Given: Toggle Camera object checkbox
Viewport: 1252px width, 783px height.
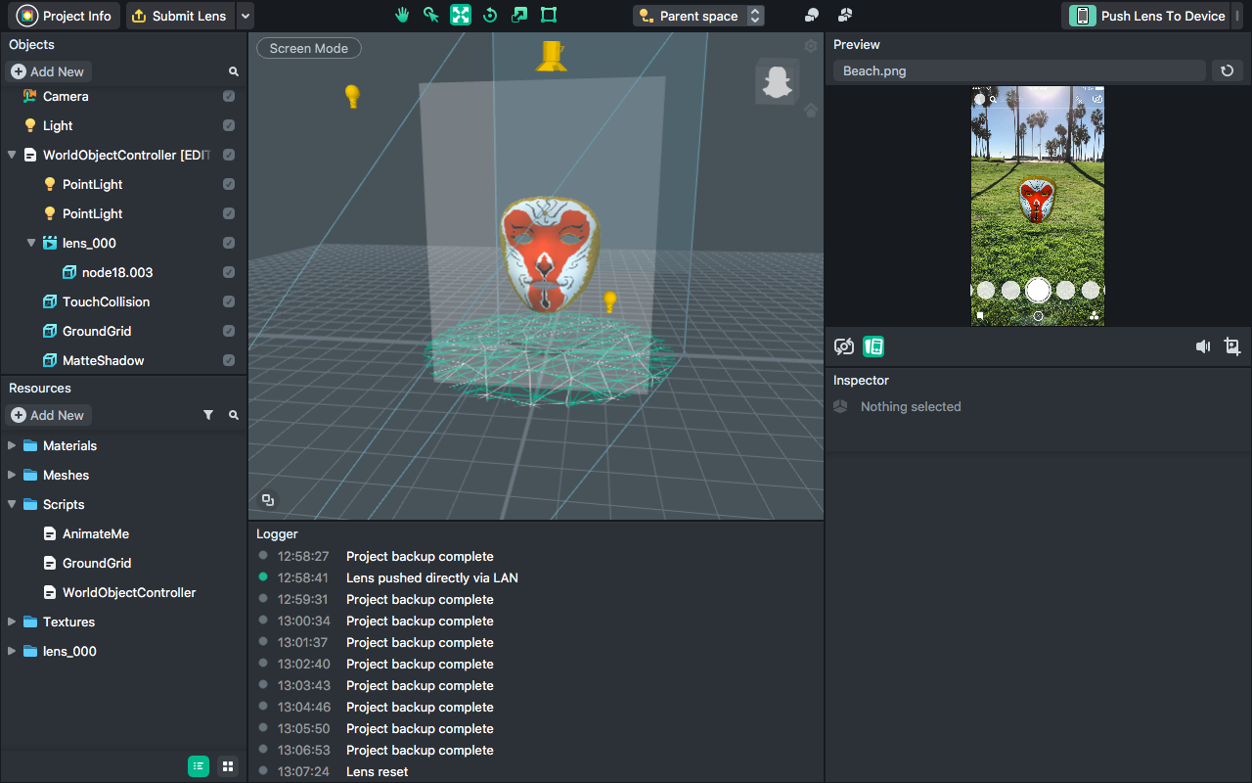Looking at the screenshot, I should (228, 96).
